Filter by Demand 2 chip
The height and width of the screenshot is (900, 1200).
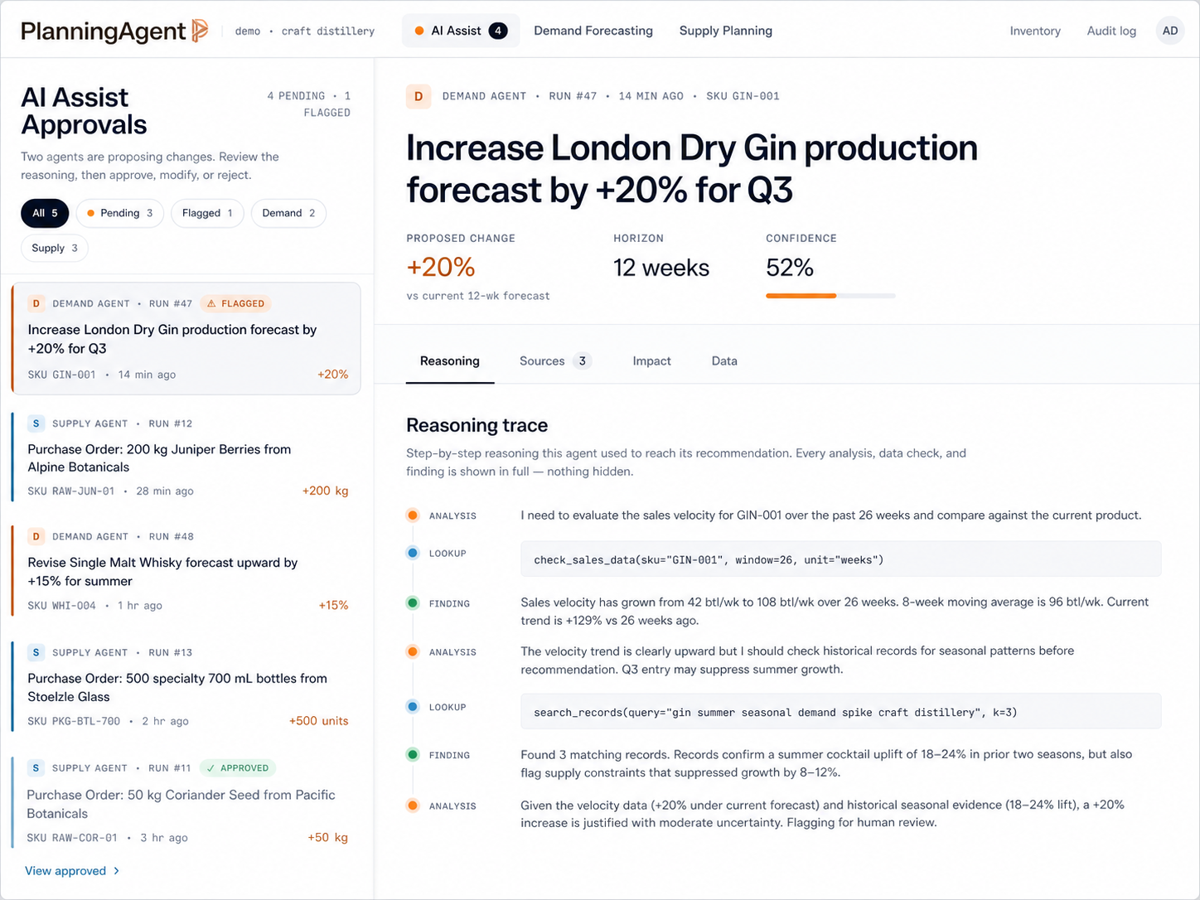pyautogui.click(x=288, y=213)
